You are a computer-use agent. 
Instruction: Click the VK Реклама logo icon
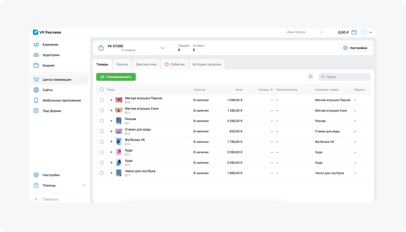[x=36, y=32]
